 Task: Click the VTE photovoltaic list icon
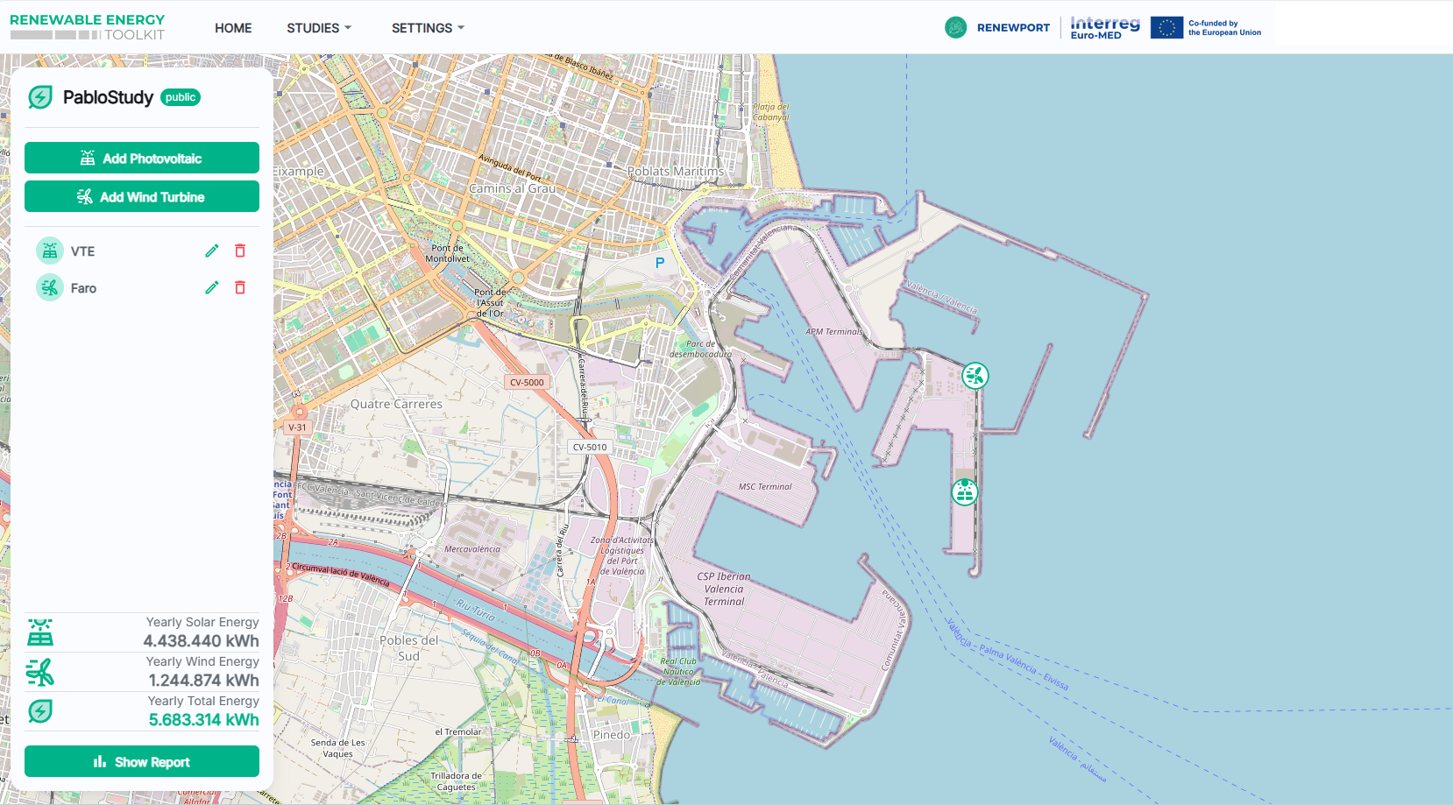click(x=50, y=251)
